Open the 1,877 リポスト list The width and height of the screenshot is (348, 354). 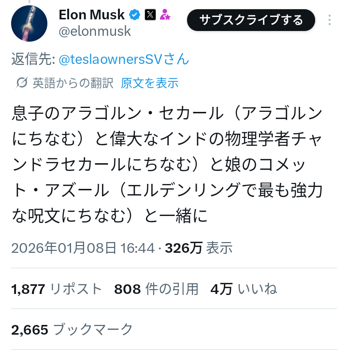click(57, 289)
